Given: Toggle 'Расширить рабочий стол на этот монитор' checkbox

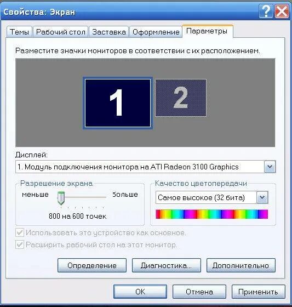Looking at the screenshot, I should pos(20,245).
